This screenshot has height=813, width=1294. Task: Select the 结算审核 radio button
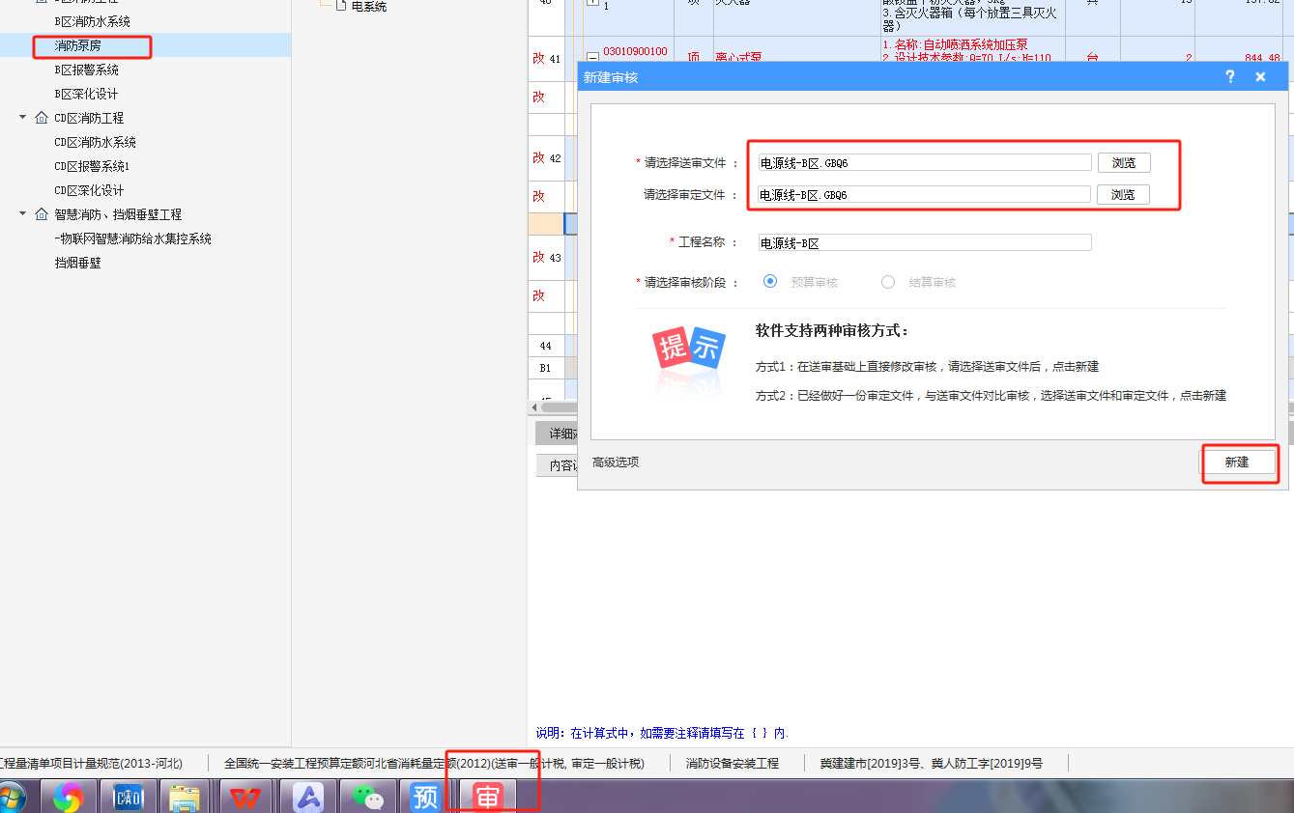pyautogui.click(x=888, y=282)
